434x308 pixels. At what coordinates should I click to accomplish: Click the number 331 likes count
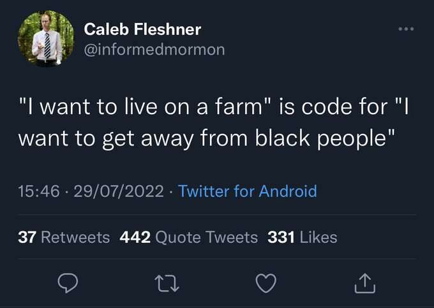(x=281, y=238)
